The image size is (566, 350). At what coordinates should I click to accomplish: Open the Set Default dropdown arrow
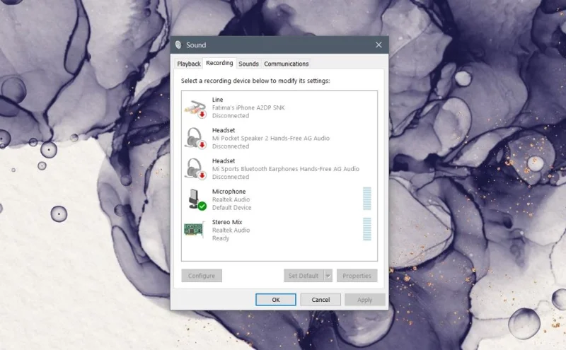tap(328, 276)
